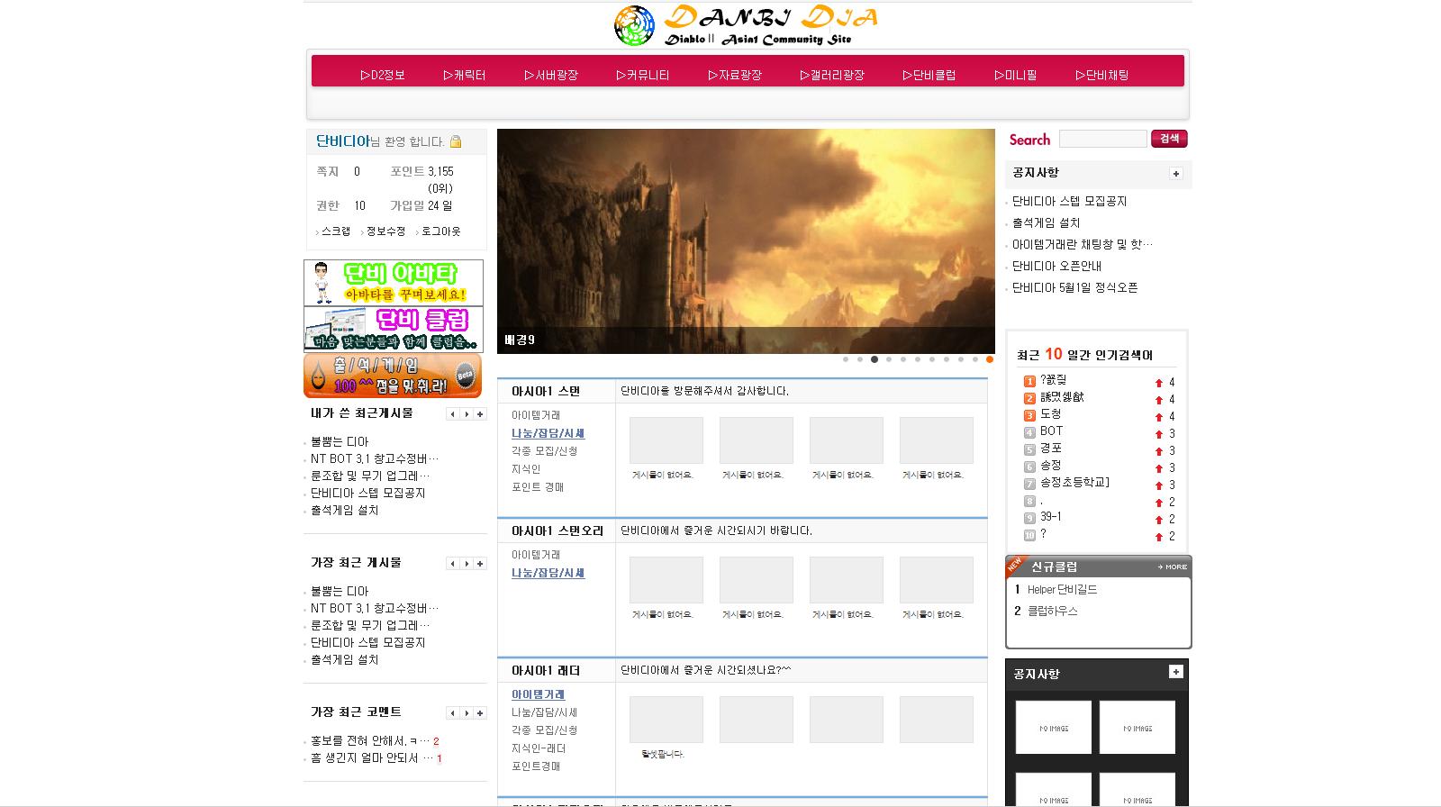
Task: Open MORE in 신규클럽 panel
Action: [1173, 567]
